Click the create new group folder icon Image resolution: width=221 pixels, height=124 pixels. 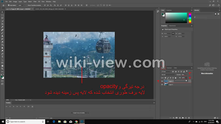pyautogui.click(x=183, y=118)
